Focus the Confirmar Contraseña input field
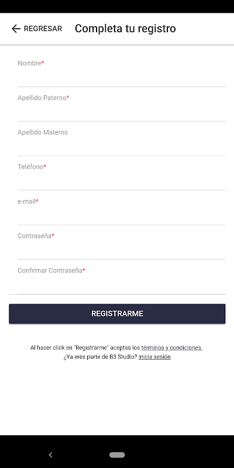234x468 pixels. (122, 279)
